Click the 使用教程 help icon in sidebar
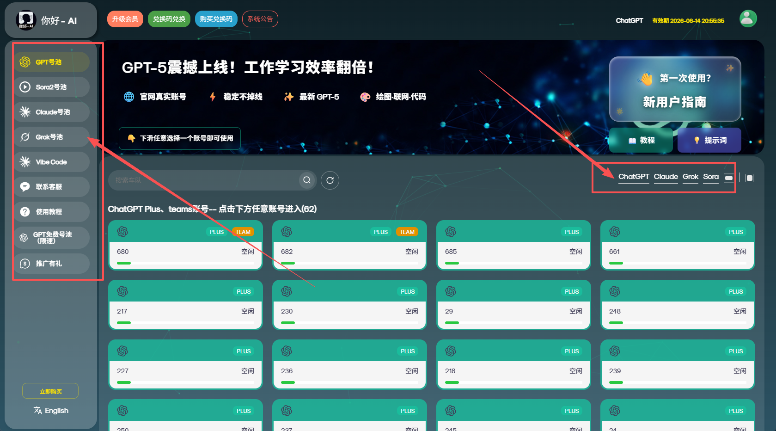Image resolution: width=776 pixels, height=431 pixels. [24, 211]
